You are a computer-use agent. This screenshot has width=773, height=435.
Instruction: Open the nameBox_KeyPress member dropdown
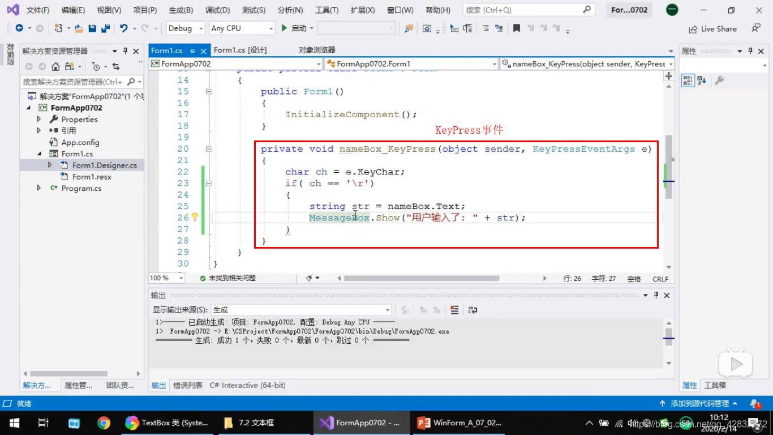click(x=587, y=64)
